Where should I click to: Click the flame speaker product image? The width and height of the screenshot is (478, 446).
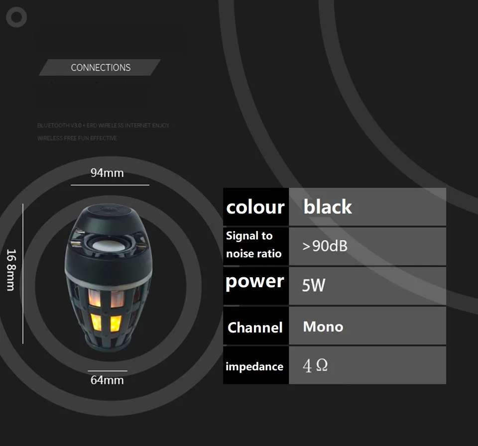[x=109, y=277]
